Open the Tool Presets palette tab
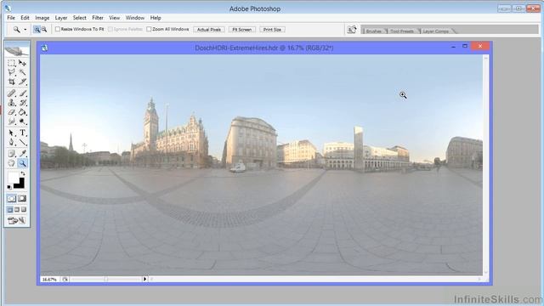The width and height of the screenshot is (544, 306). (402, 31)
